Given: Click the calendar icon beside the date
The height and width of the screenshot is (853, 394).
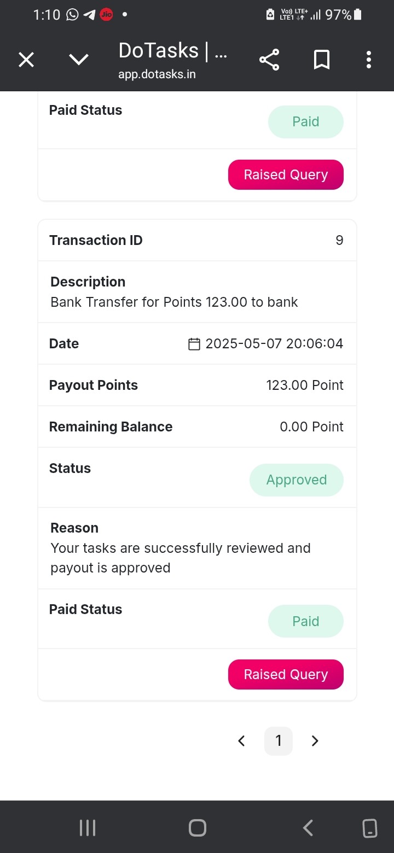Looking at the screenshot, I should pos(194,344).
